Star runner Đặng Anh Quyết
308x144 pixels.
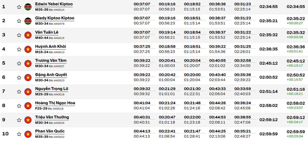pyautogui.click(x=19, y=78)
